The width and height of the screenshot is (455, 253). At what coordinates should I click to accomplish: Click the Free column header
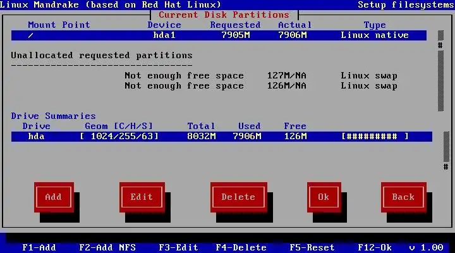[295, 126]
